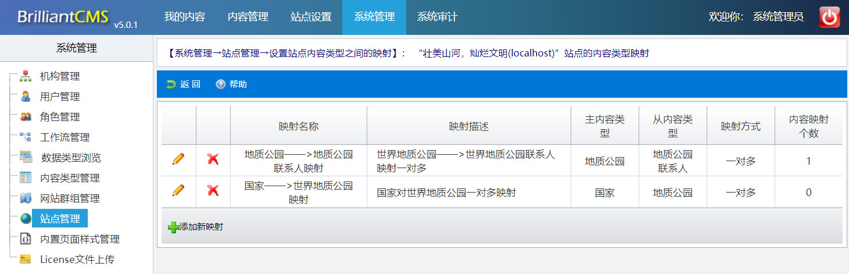Viewport: 849px width, 274px height.
Task: Switch to the 我的内容 top menu tab
Action: [184, 17]
